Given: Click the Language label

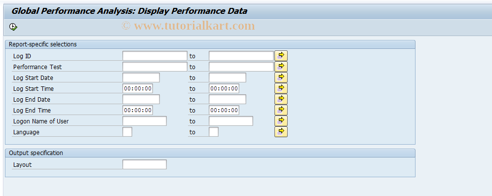Looking at the screenshot, I should 26,132.
